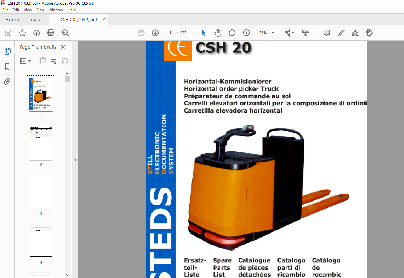Enable scrolling read mode icon
Viewport: 404px width, 278px height.
[x=306, y=33]
